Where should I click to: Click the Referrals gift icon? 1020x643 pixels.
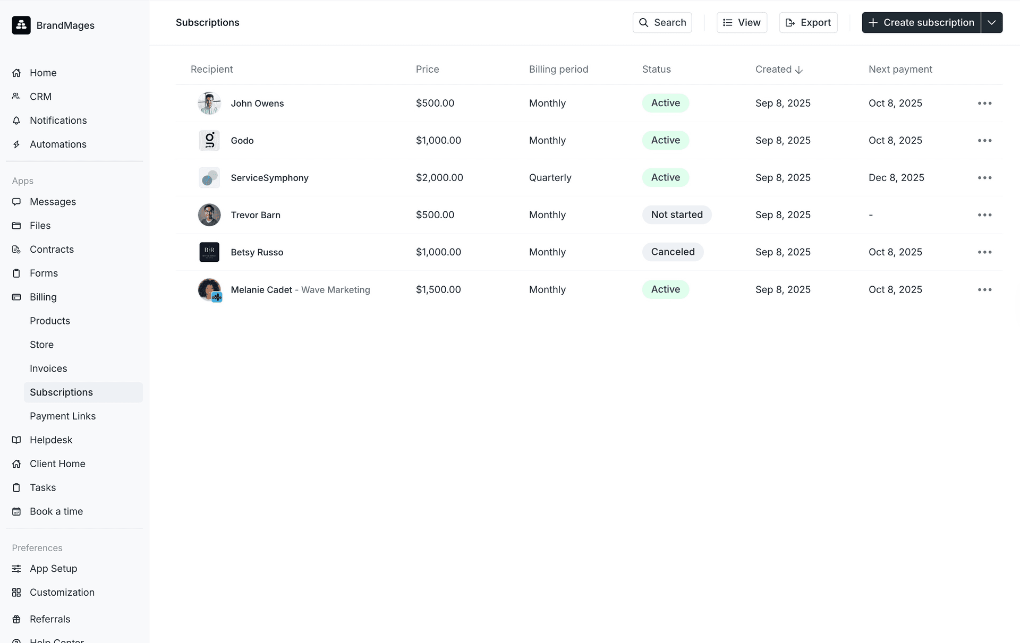tap(16, 619)
